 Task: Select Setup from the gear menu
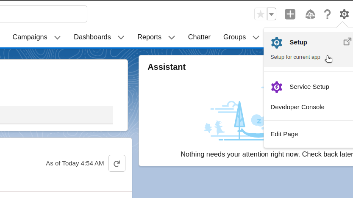point(298,42)
